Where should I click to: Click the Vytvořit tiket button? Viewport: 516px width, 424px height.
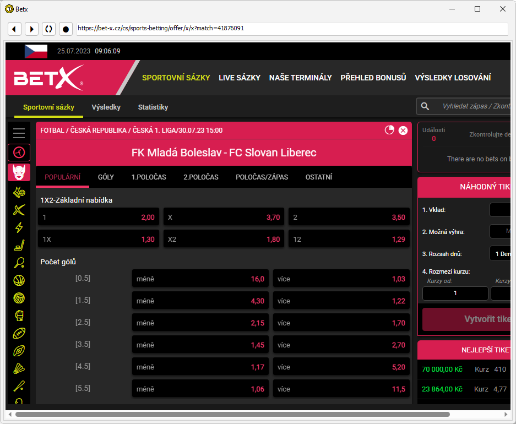(x=466, y=319)
